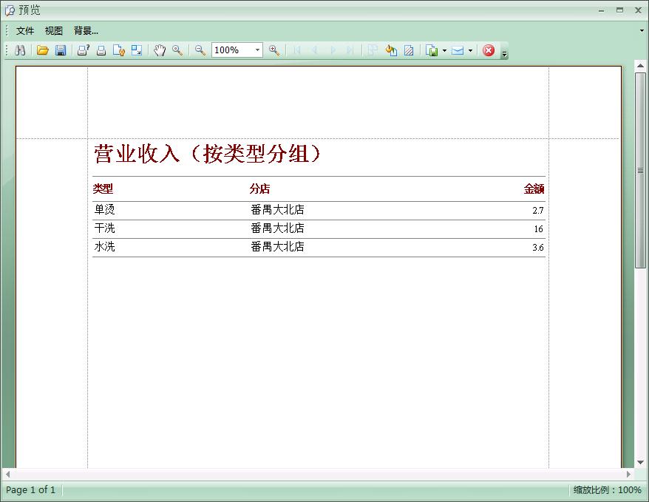Click the report title 营业收入（按类型分组）
Image resolution: width=649 pixels, height=502 pixels.
click(x=208, y=154)
